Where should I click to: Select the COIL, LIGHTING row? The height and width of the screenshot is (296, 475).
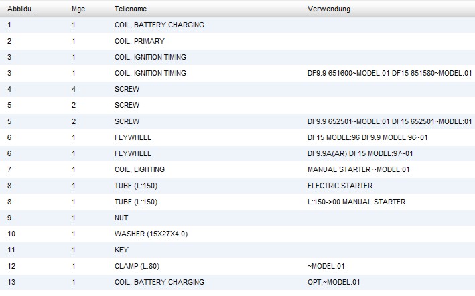[139, 169]
